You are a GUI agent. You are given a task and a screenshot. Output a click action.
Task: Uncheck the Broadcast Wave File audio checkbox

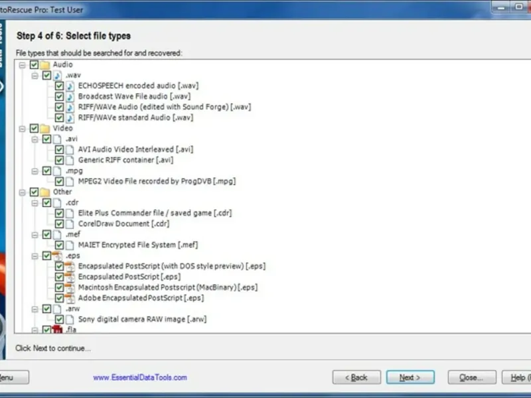tap(59, 97)
